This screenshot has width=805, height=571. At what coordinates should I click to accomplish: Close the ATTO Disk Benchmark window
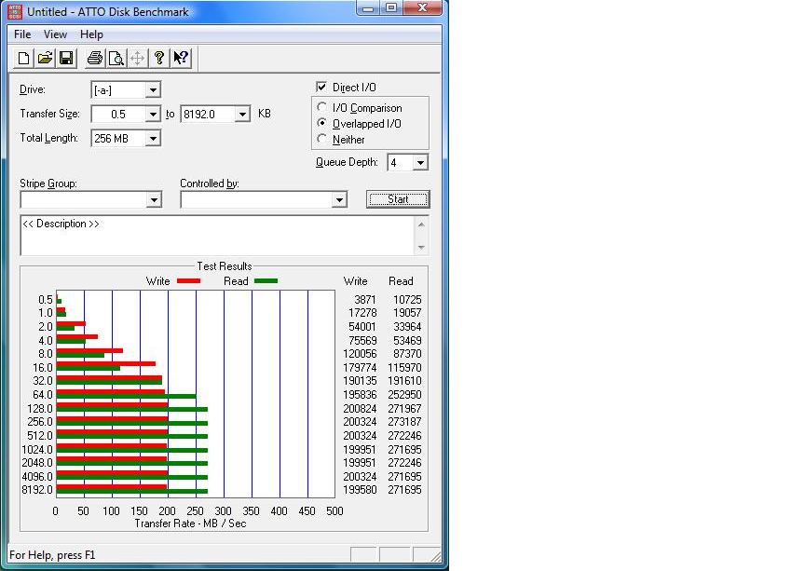point(422,7)
